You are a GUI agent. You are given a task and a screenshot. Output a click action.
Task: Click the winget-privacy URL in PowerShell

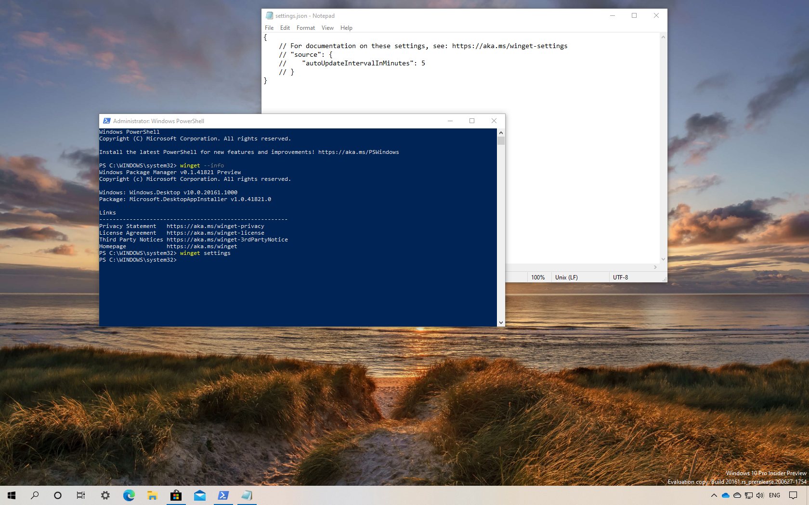[215, 226]
